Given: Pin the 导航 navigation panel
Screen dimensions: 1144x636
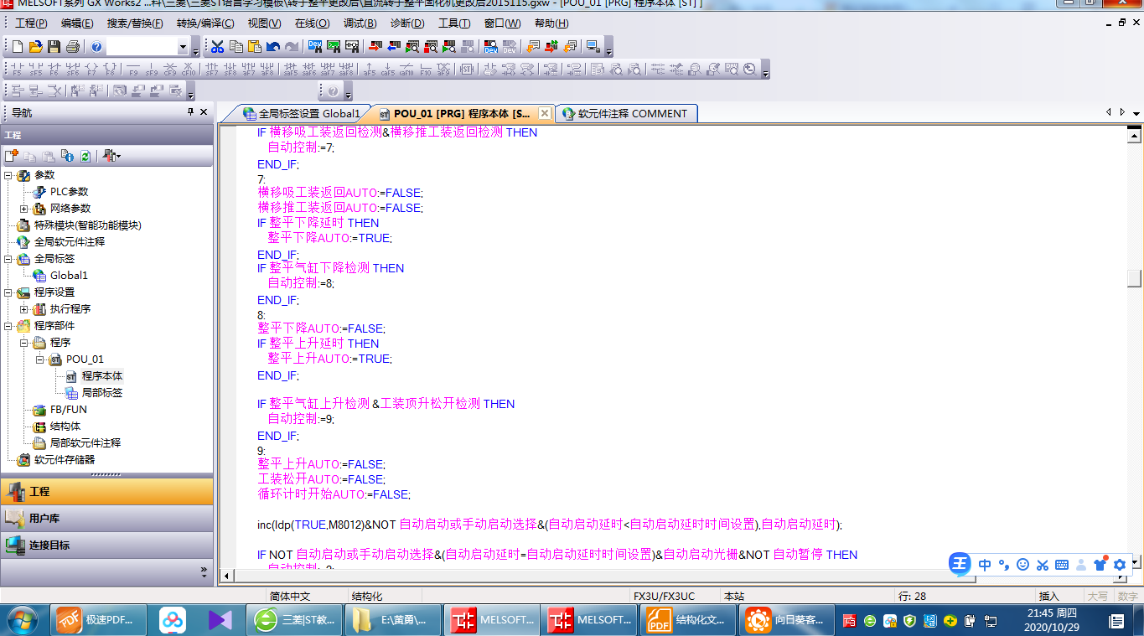Looking at the screenshot, I should pos(190,112).
